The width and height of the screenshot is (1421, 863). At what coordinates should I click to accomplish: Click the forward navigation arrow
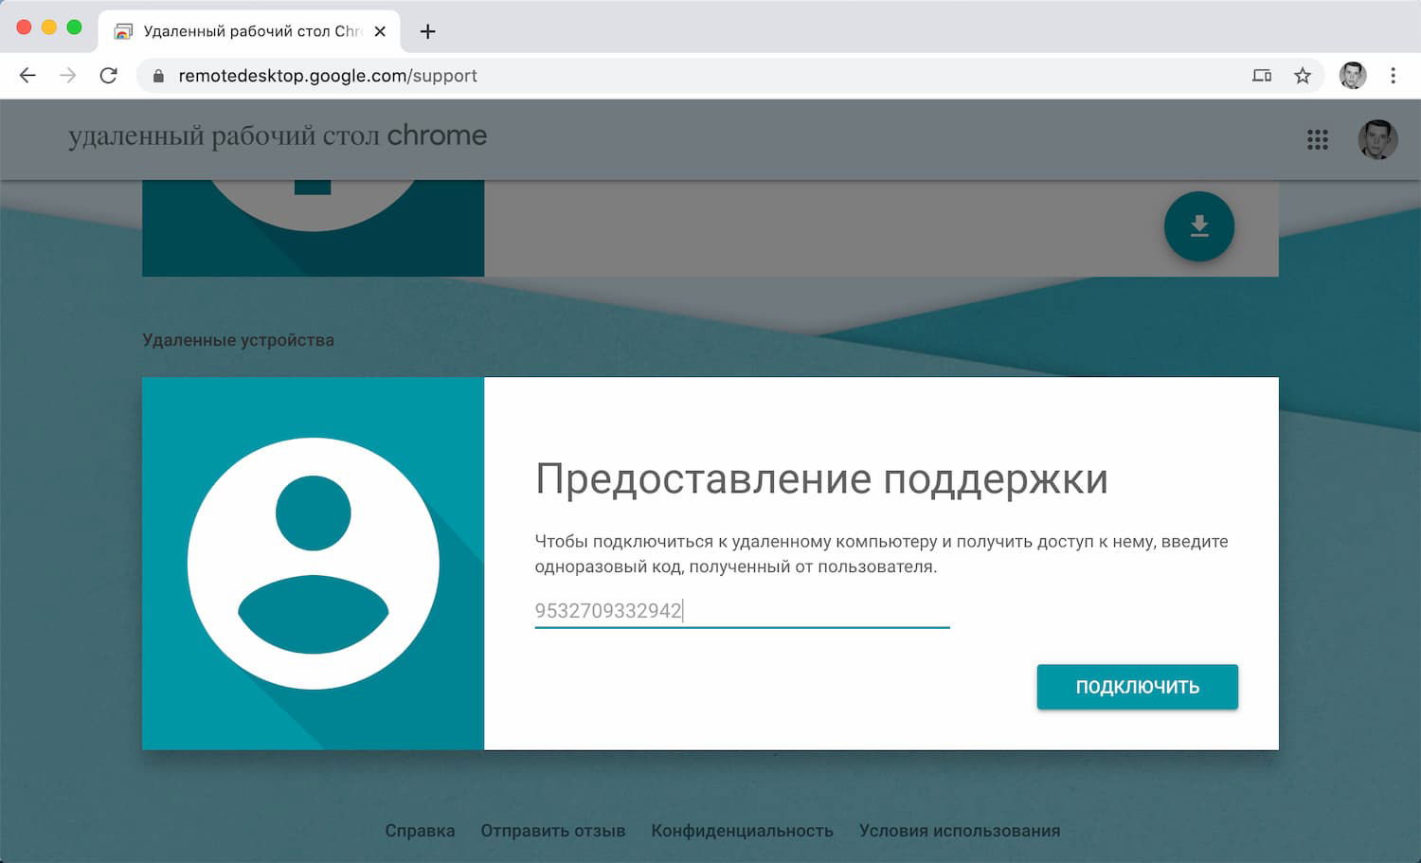[x=67, y=76]
